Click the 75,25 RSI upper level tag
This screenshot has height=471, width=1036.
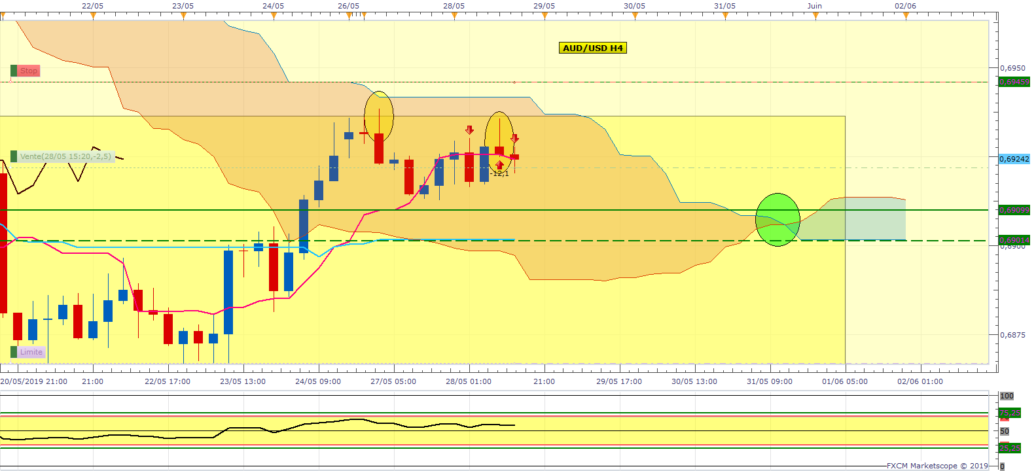pos(1010,413)
